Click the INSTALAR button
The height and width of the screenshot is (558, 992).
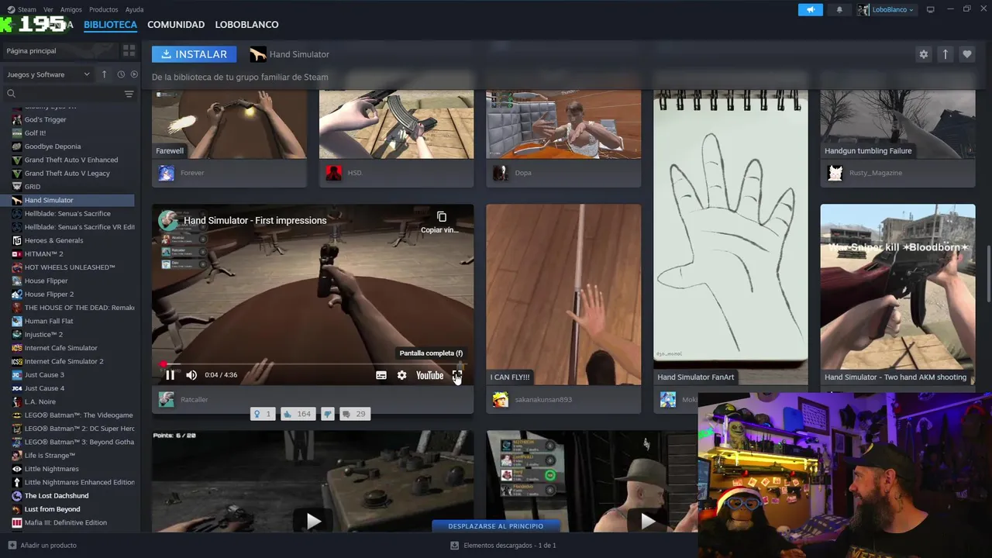point(194,54)
